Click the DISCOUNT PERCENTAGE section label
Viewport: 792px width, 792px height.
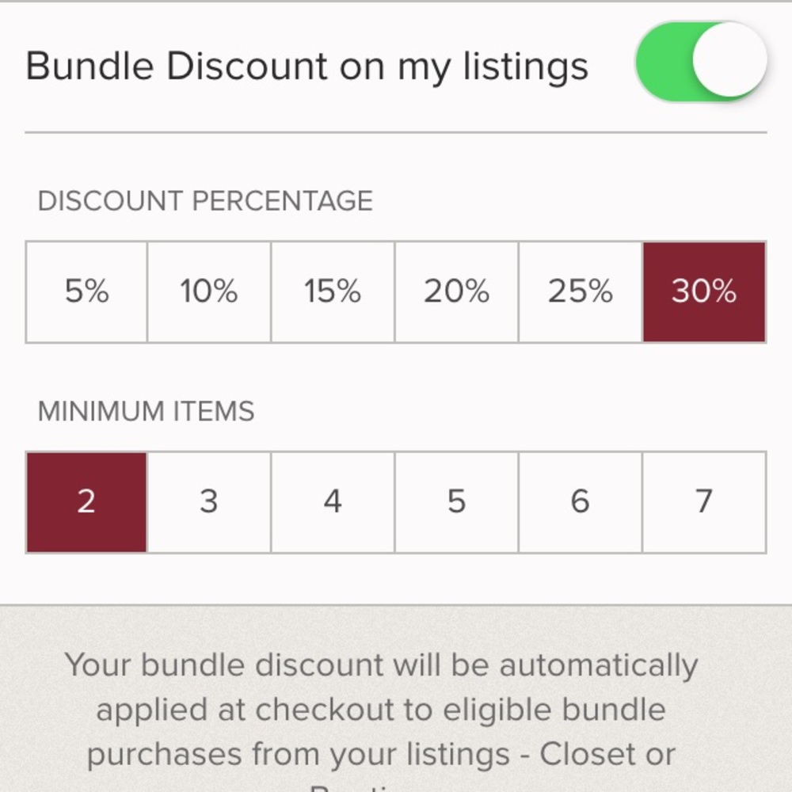point(205,200)
